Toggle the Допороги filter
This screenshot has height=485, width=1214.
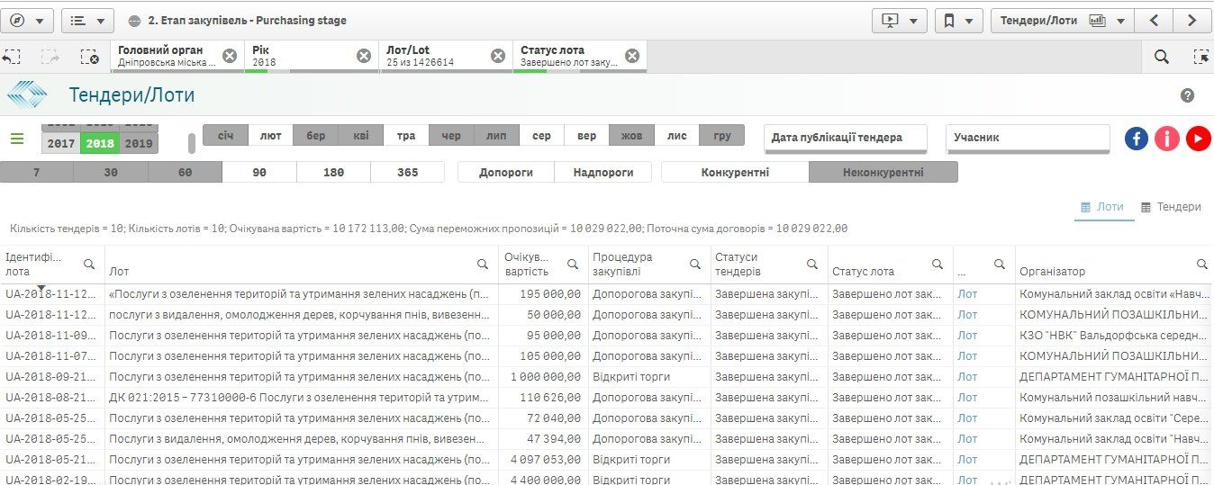(x=505, y=172)
